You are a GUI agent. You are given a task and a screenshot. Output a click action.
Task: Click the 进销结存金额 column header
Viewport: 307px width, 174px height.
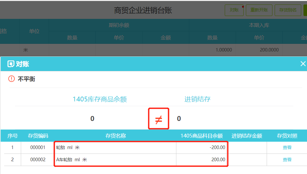coord(247,136)
